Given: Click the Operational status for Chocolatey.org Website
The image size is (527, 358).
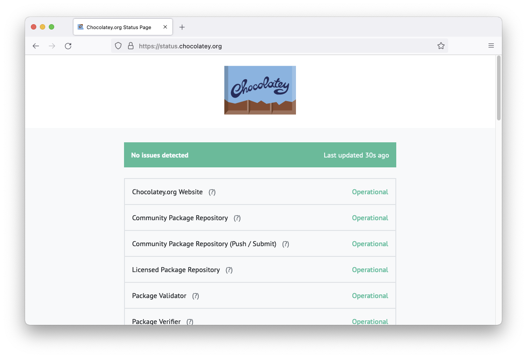Looking at the screenshot, I should [x=370, y=192].
